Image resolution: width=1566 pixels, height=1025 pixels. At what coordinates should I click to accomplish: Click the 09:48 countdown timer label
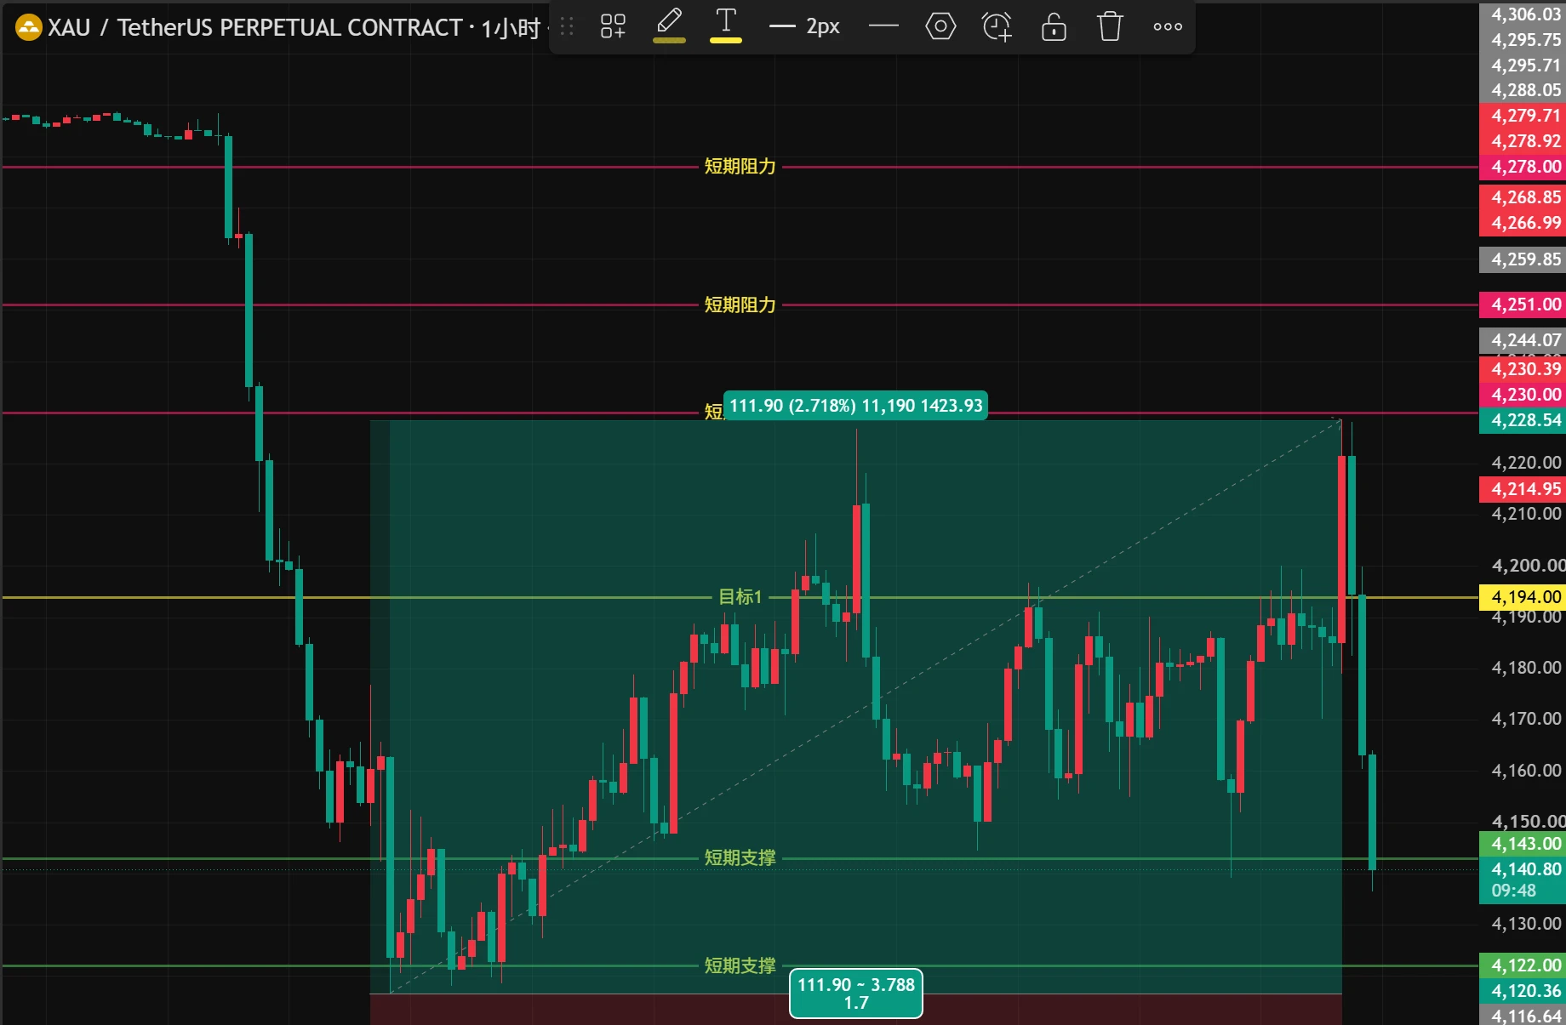[x=1514, y=891]
